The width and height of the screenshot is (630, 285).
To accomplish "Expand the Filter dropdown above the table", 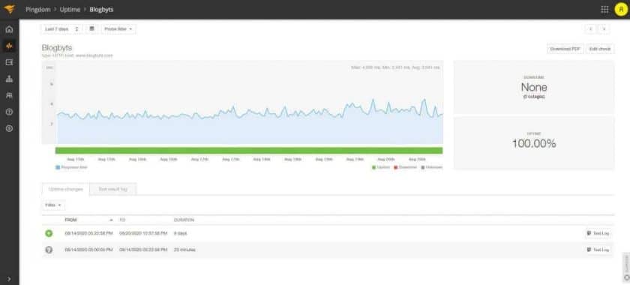I will [x=53, y=205].
